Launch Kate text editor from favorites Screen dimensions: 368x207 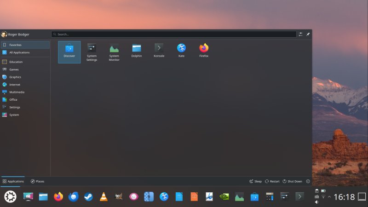point(181,52)
